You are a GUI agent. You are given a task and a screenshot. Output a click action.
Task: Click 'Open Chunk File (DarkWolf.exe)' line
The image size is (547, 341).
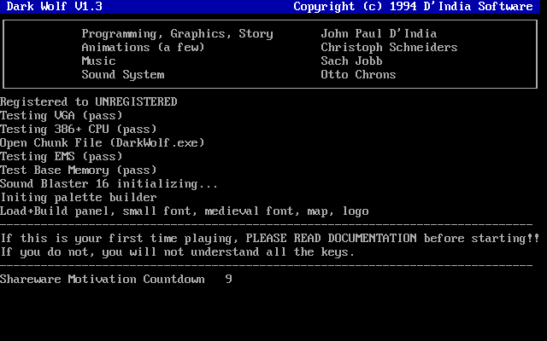pos(103,142)
